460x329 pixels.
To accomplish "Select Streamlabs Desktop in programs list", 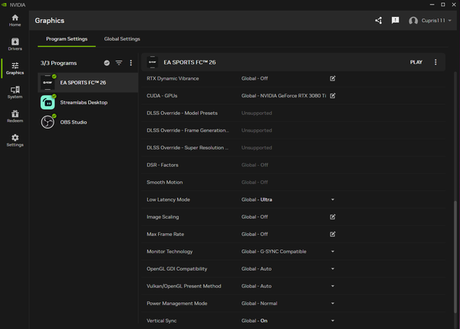I will (x=84, y=102).
